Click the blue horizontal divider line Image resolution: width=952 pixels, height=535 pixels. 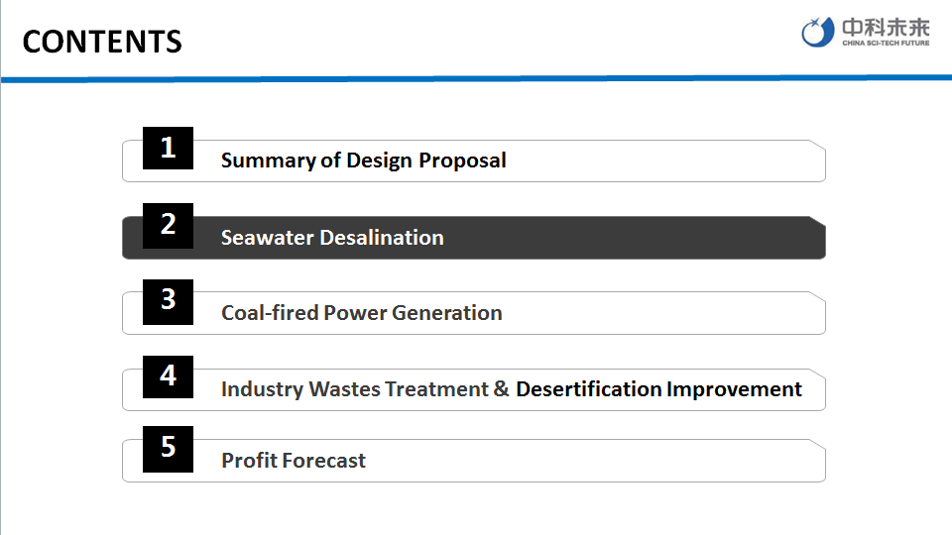pos(476,77)
